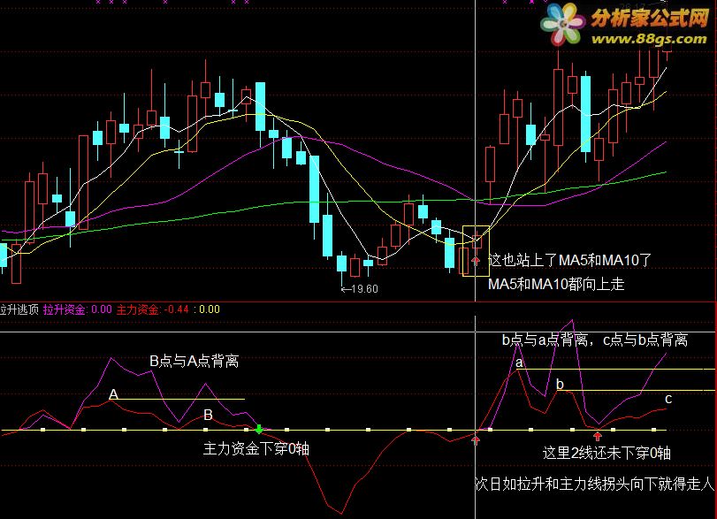
Task: Select the annotation 次日如拉升和主力线拐头向下就得走人
Action: 594,484
